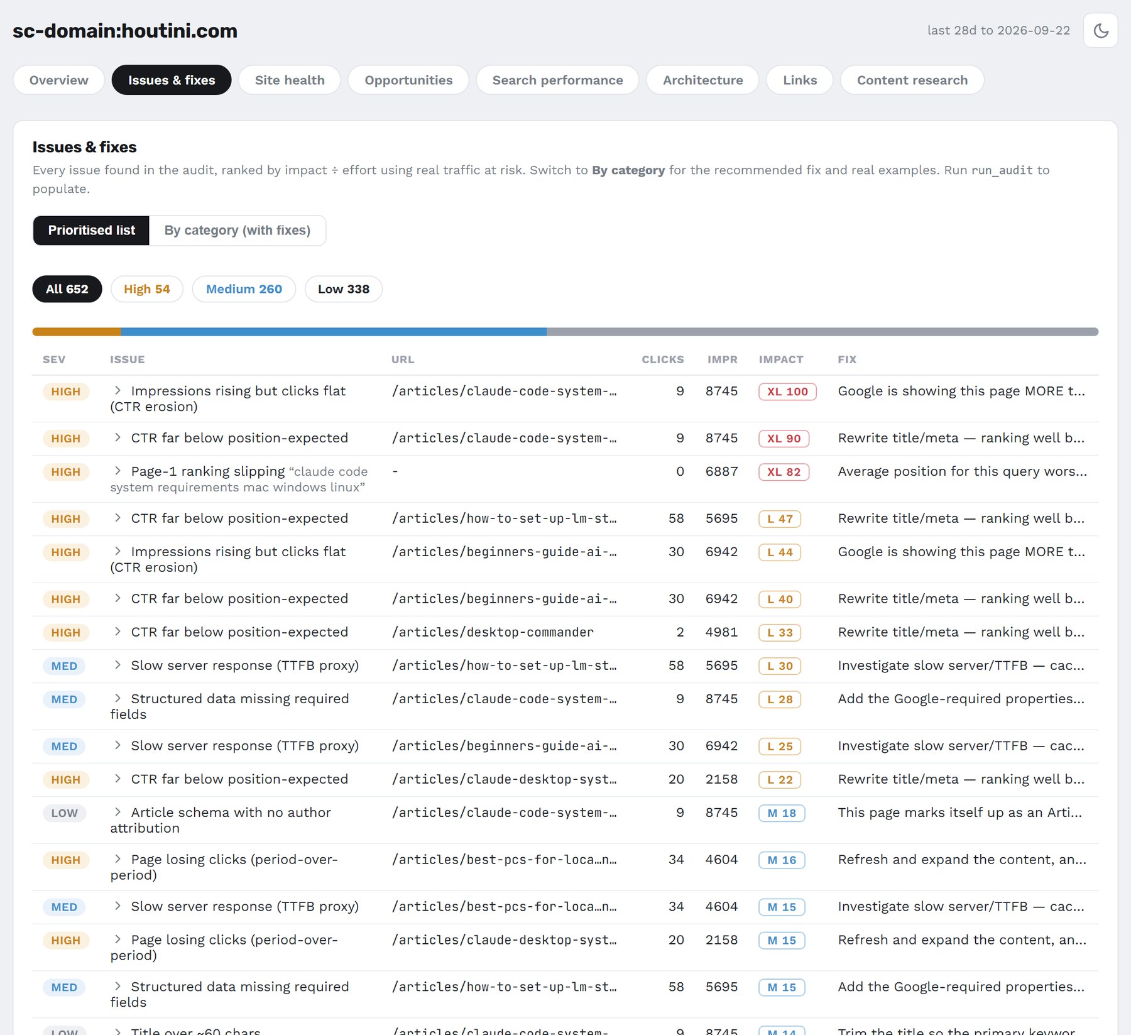Image resolution: width=1131 pixels, height=1035 pixels.
Task: Click 'Average position for this query wors...' fix text
Action: click(x=962, y=471)
